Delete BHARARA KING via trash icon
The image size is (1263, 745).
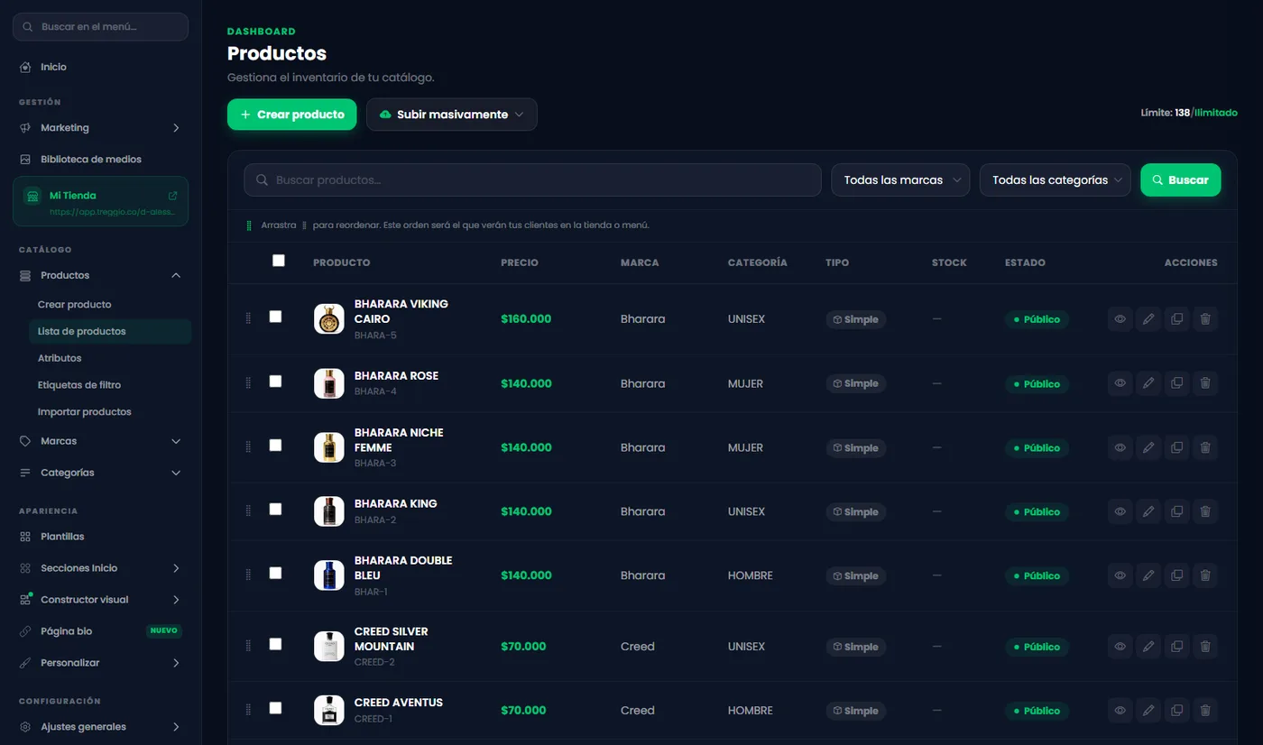tap(1205, 511)
